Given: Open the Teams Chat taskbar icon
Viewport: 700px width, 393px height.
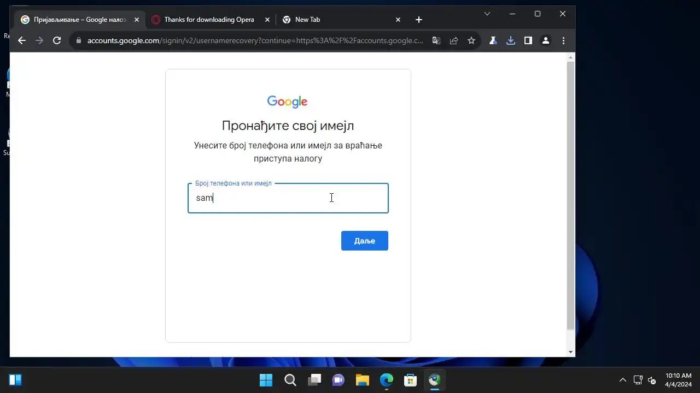Looking at the screenshot, I should [x=339, y=380].
